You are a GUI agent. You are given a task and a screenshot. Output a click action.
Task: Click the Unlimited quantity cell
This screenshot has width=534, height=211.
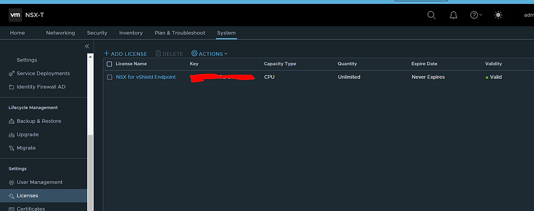click(x=349, y=77)
